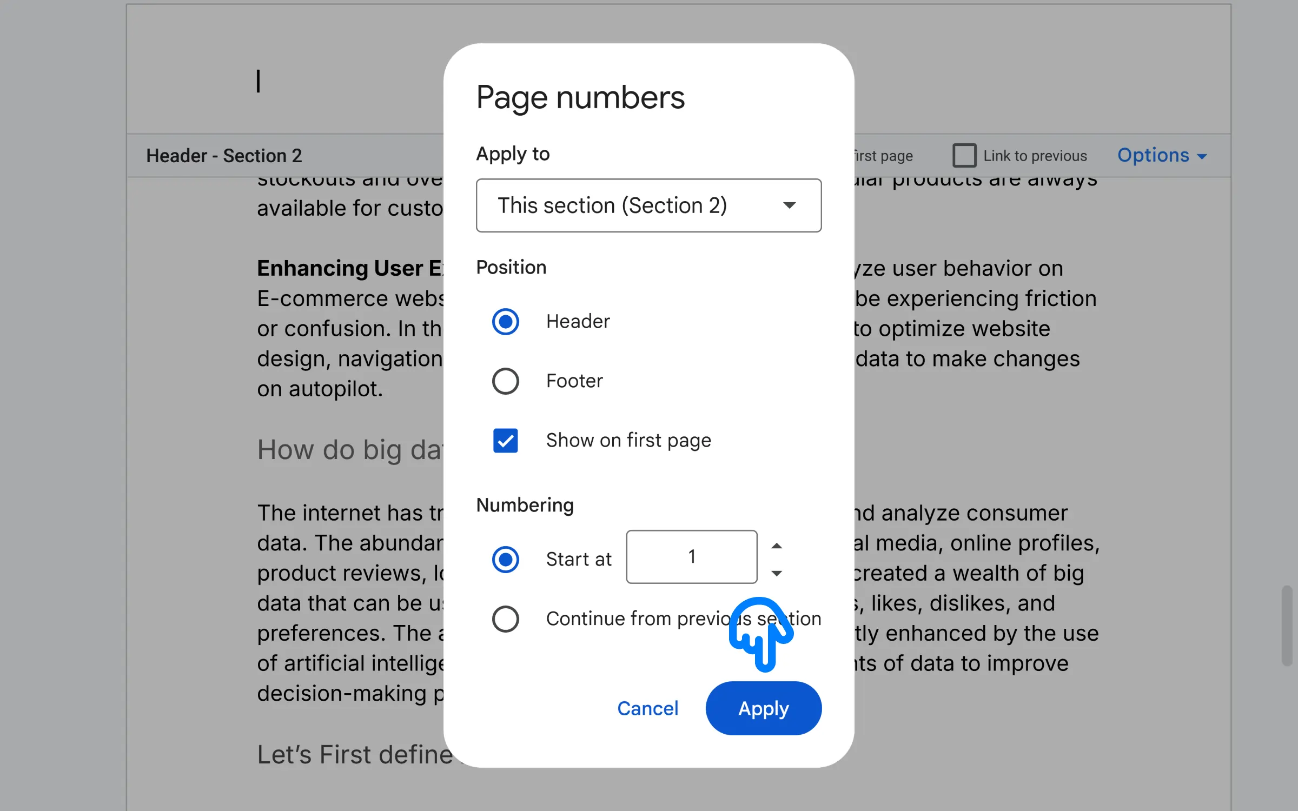This screenshot has width=1298, height=811.
Task: Enable Show on first page checkbox
Action: tap(505, 439)
